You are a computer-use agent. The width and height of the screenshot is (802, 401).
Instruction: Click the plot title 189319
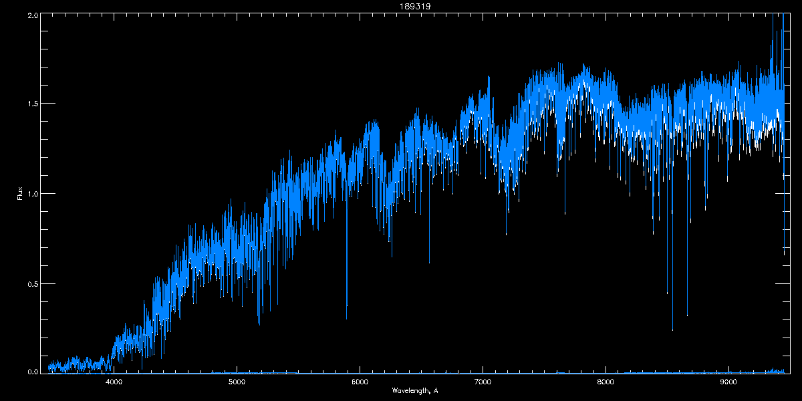tap(415, 6)
